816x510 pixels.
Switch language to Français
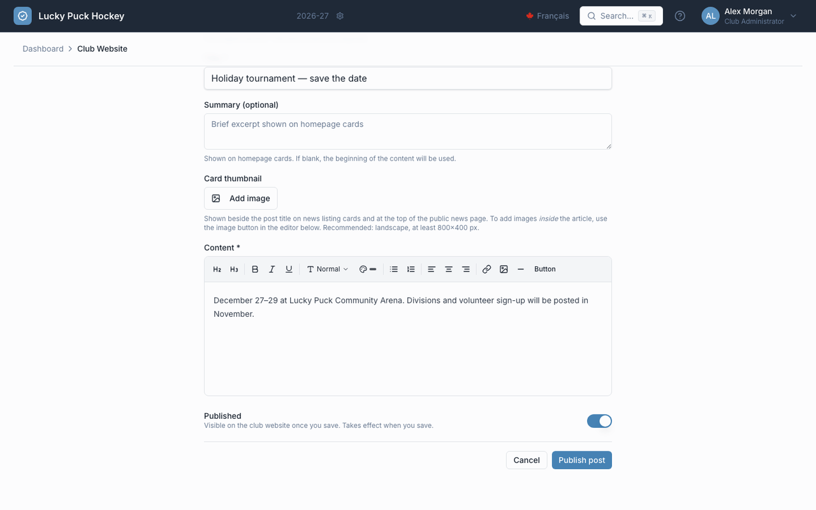548,16
